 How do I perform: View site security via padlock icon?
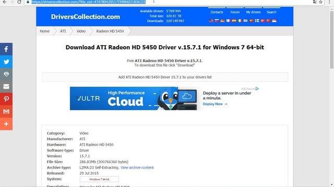28,2
